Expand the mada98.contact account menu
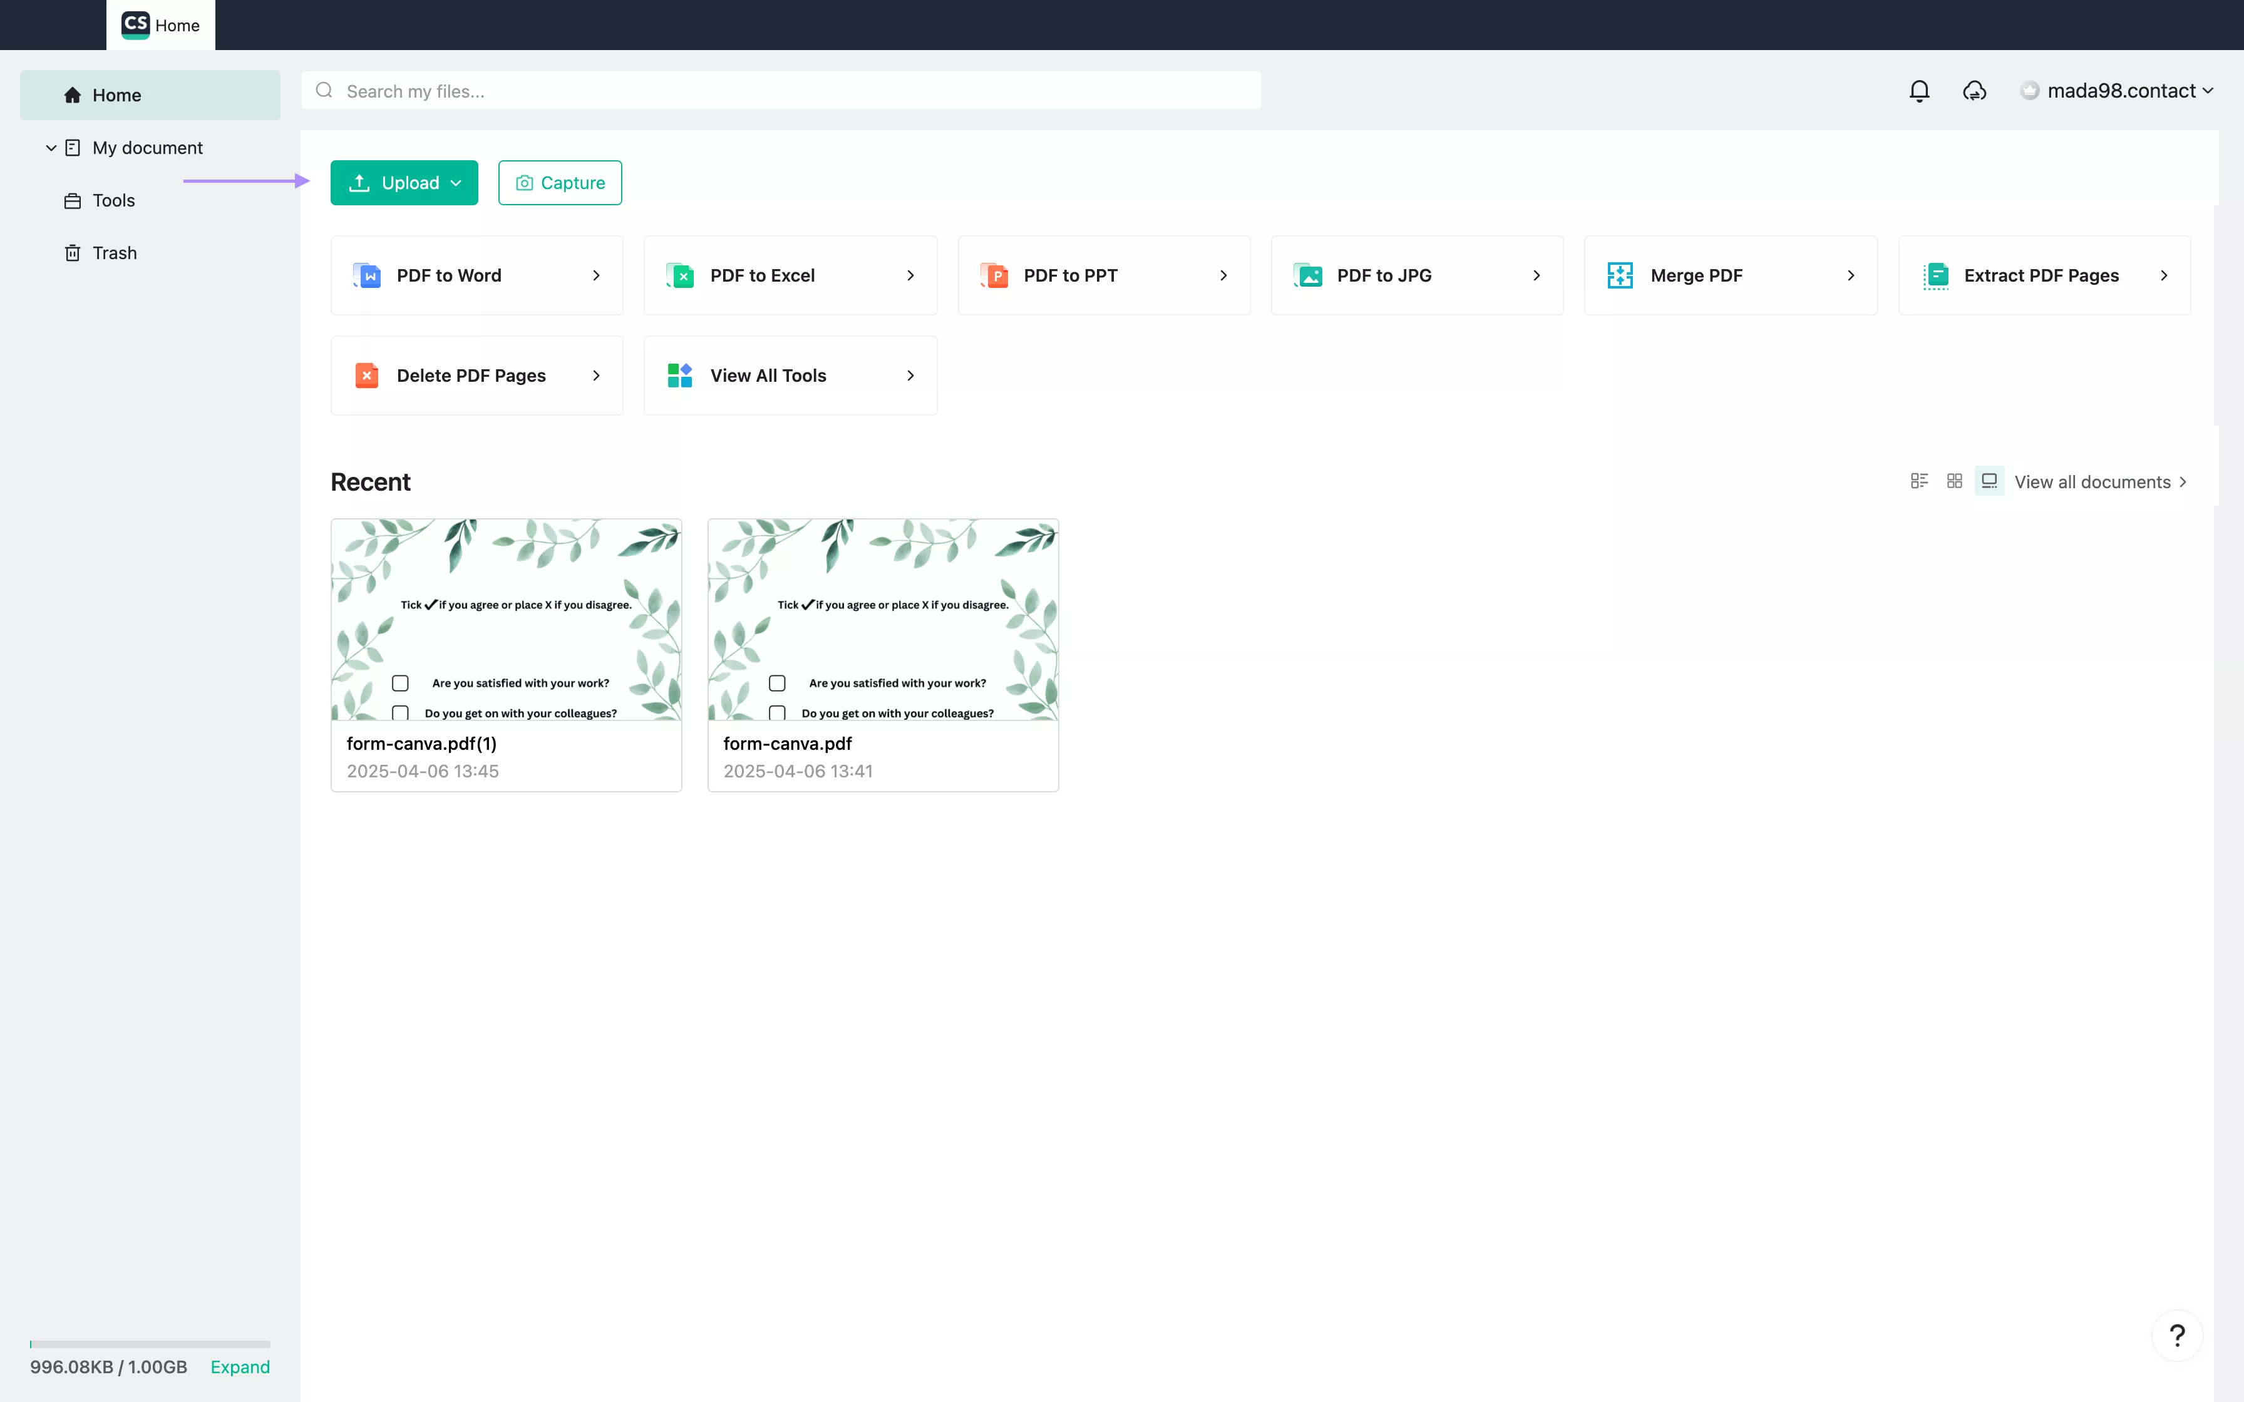 [x=2118, y=91]
